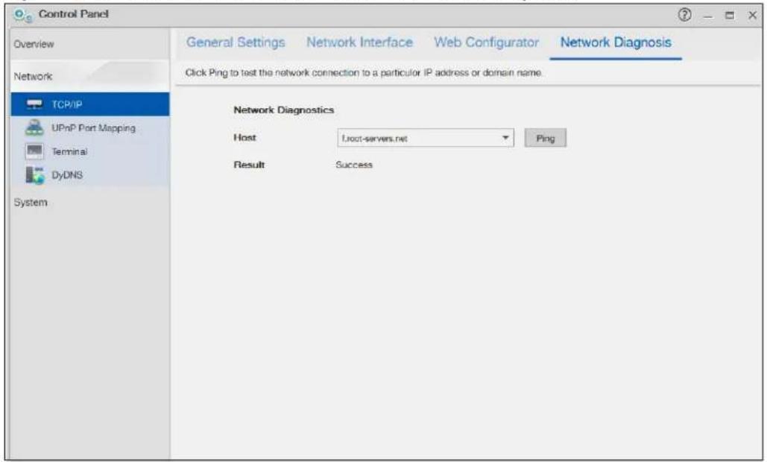Close the Control Panel window
Viewport: 767px width, 462px height.
[752, 15]
